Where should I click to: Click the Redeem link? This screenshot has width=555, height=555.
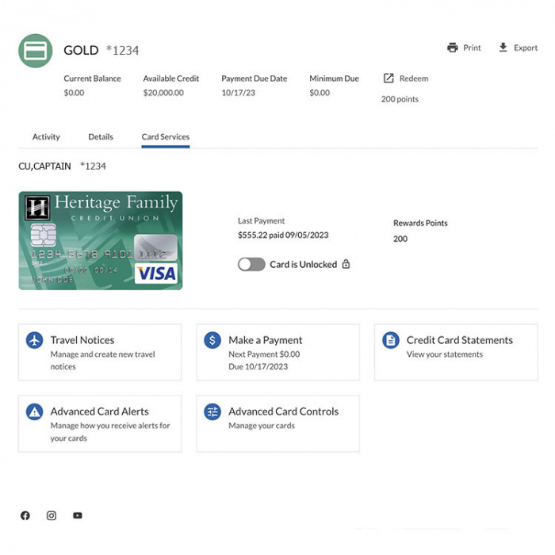pyautogui.click(x=414, y=78)
